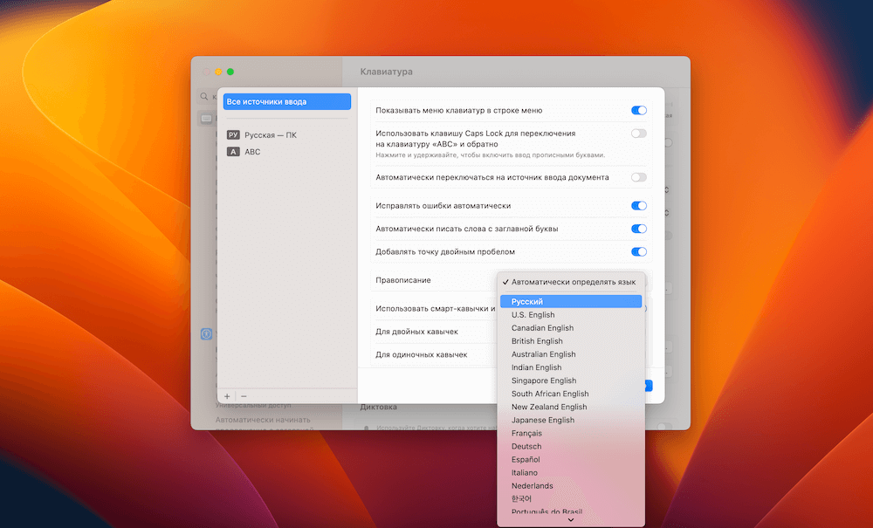Select «Автоматически определять язык» in the spelling menu
Screen dimensions: 873x528
[x=572, y=282]
